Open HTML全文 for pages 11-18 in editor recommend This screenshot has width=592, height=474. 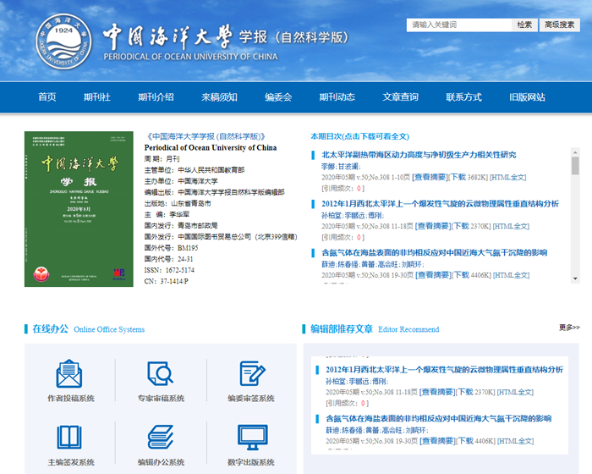point(515,392)
